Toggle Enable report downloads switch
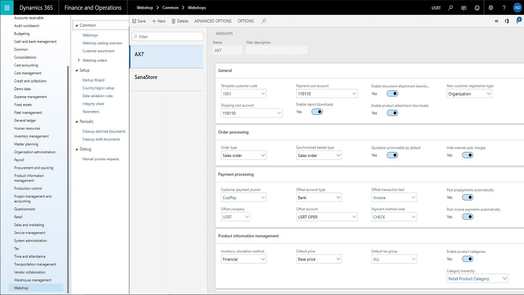 [317, 111]
